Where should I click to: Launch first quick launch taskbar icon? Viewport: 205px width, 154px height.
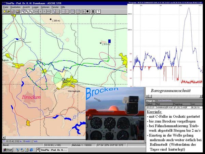coord(18,150)
